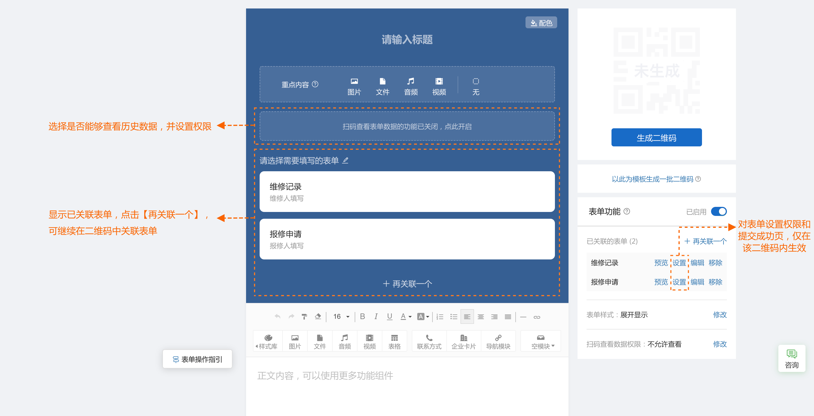Screen dimensions: 814x416
Task: Open 设置 for 维修记录 form
Action: pos(679,263)
